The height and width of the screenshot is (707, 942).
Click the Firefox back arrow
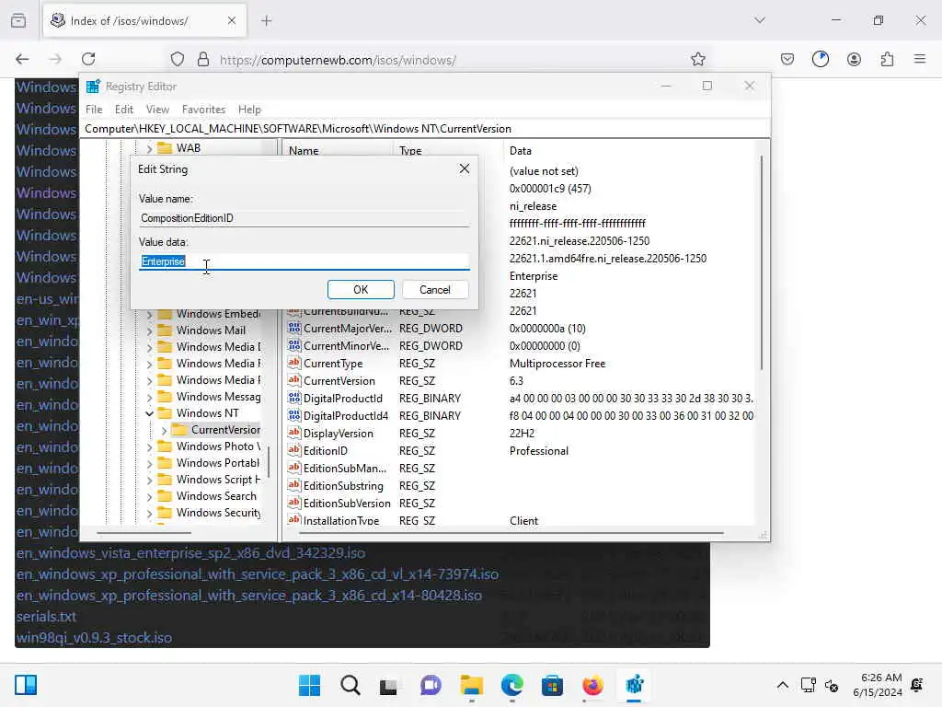[22, 59]
